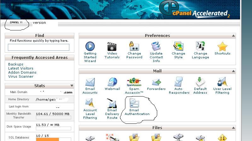Click the CPANEL 11 tab

tap(16, 22)
